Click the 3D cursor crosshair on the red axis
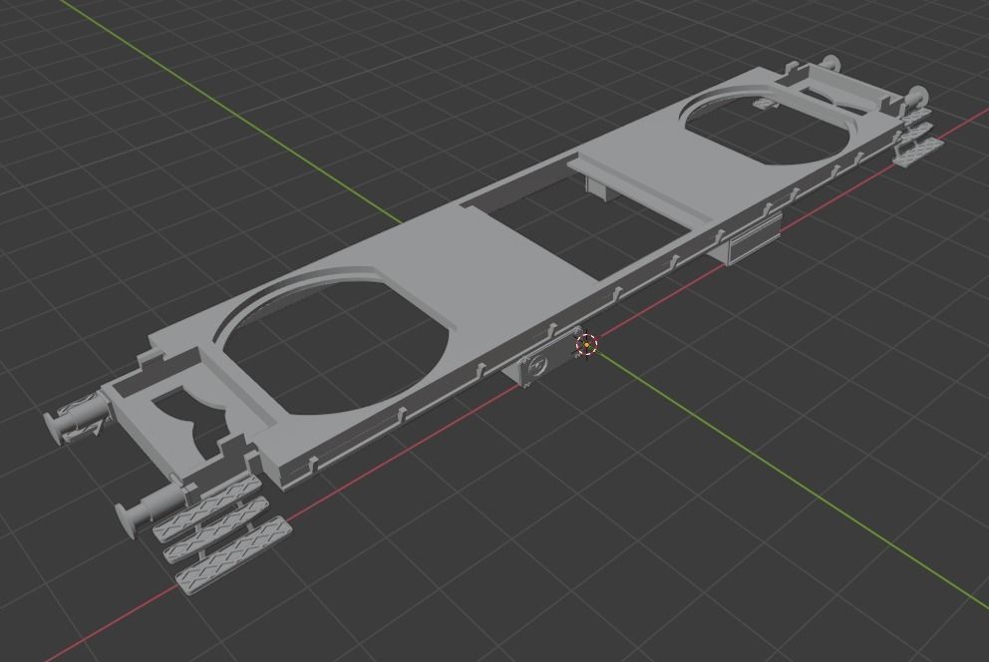The width and height of the screenshot is (989, 662). tap(586, 345)
